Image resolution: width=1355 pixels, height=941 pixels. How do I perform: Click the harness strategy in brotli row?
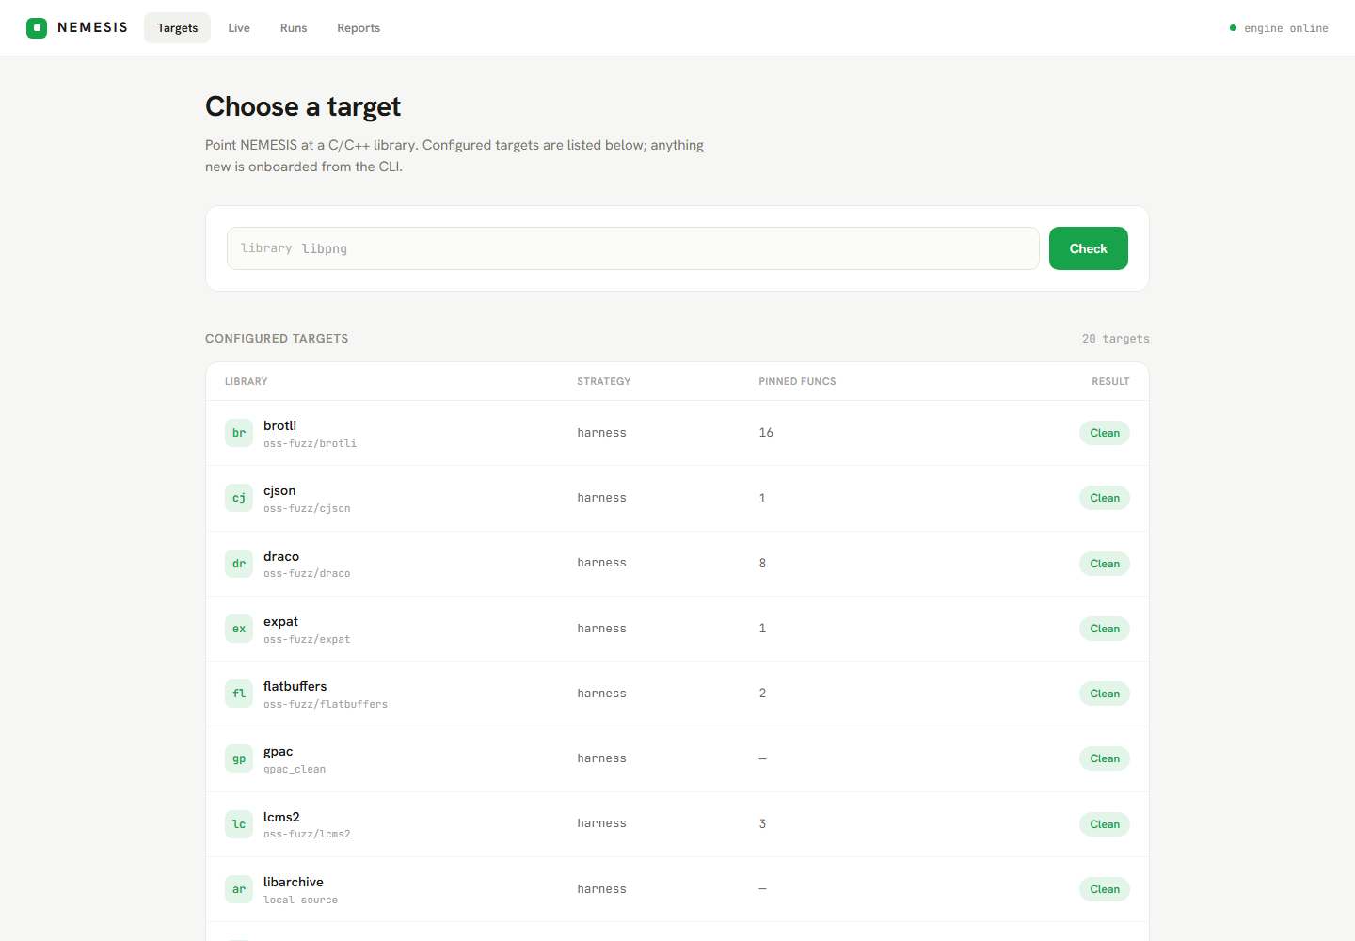tap(602, 433)
